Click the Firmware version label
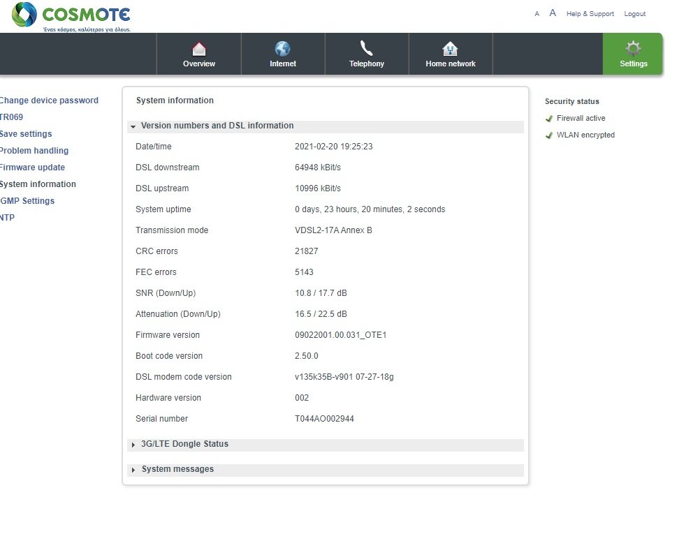684x534 pixels. 168,335
